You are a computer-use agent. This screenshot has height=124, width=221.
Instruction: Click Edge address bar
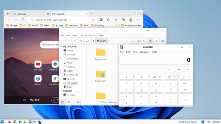tap(62, 20)
